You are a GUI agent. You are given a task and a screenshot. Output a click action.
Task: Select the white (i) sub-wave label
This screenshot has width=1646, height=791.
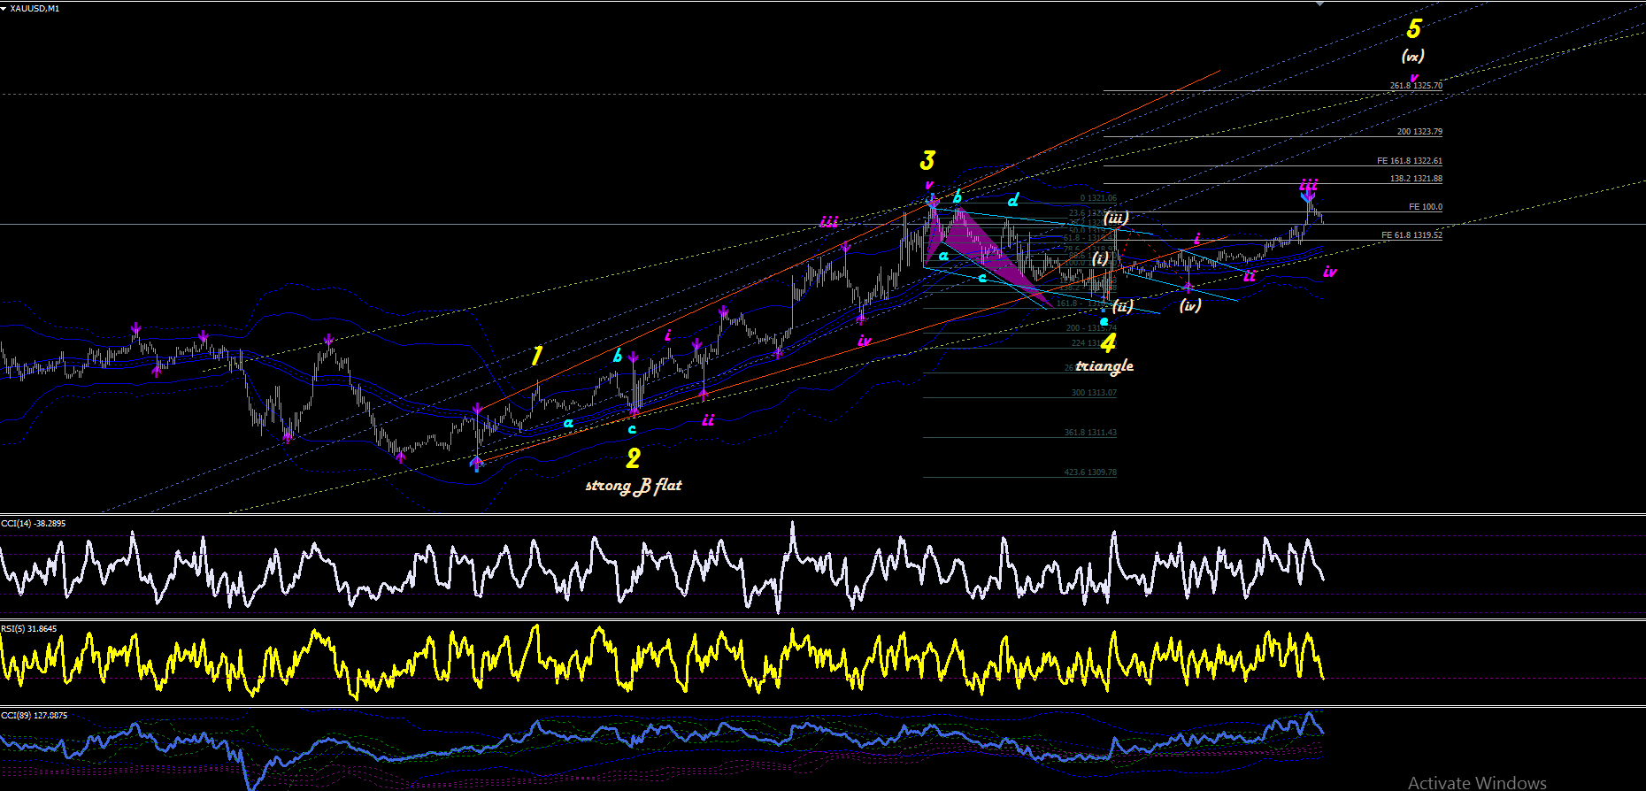(1100, 258)
